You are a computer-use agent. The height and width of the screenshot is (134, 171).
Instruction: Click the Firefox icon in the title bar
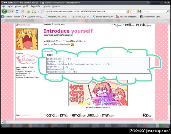point(2,3)
